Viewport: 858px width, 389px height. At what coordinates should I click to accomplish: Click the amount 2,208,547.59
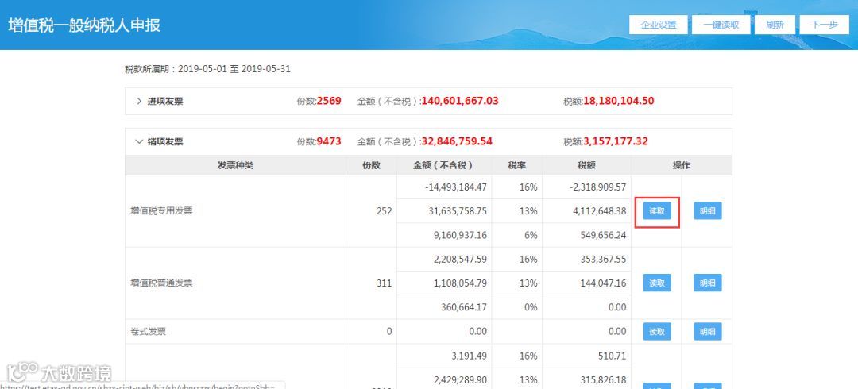click(460, 260)
